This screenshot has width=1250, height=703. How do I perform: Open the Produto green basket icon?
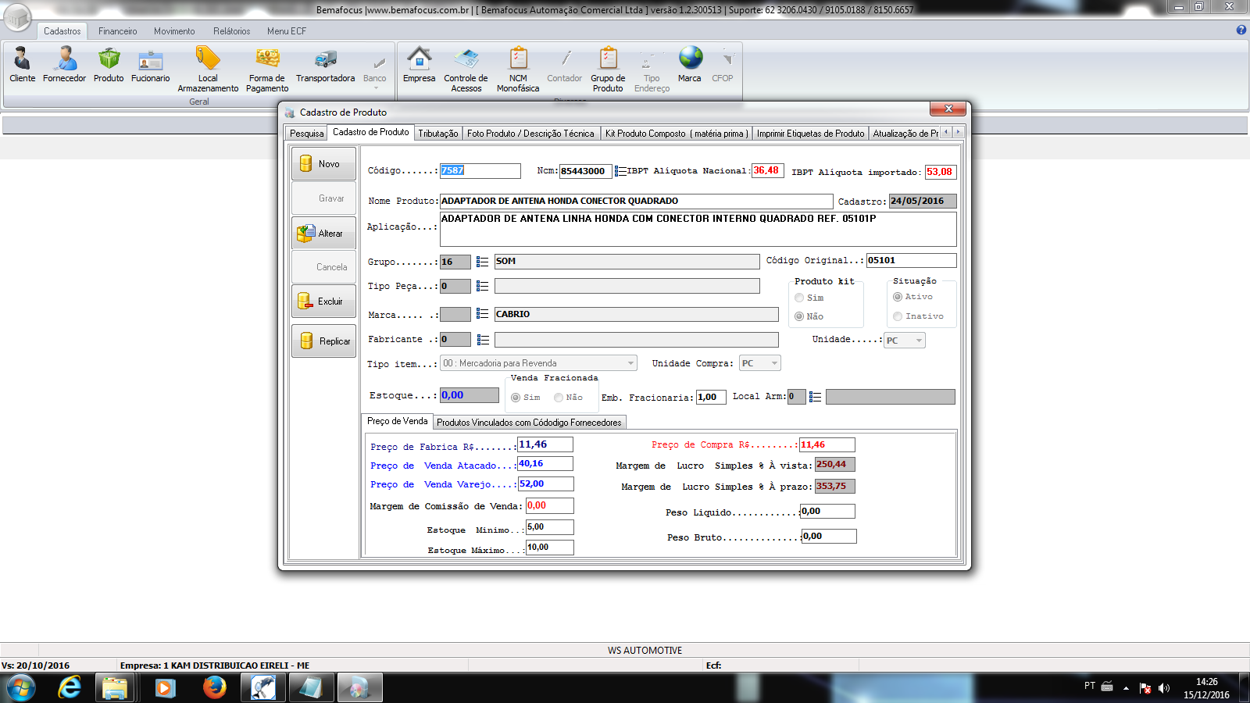coord(109,64)
